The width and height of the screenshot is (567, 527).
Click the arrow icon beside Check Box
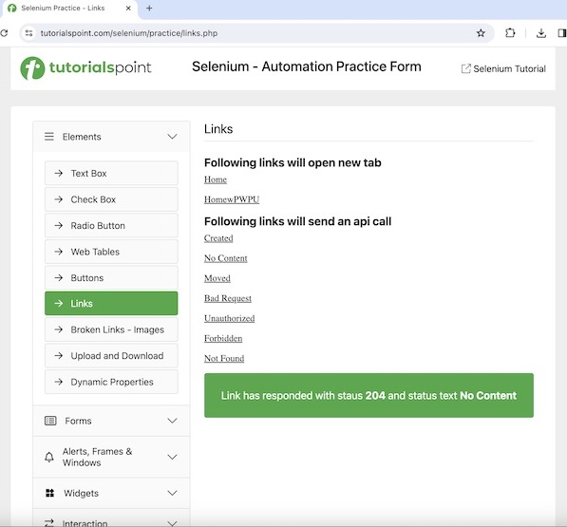tap(59, 199)
